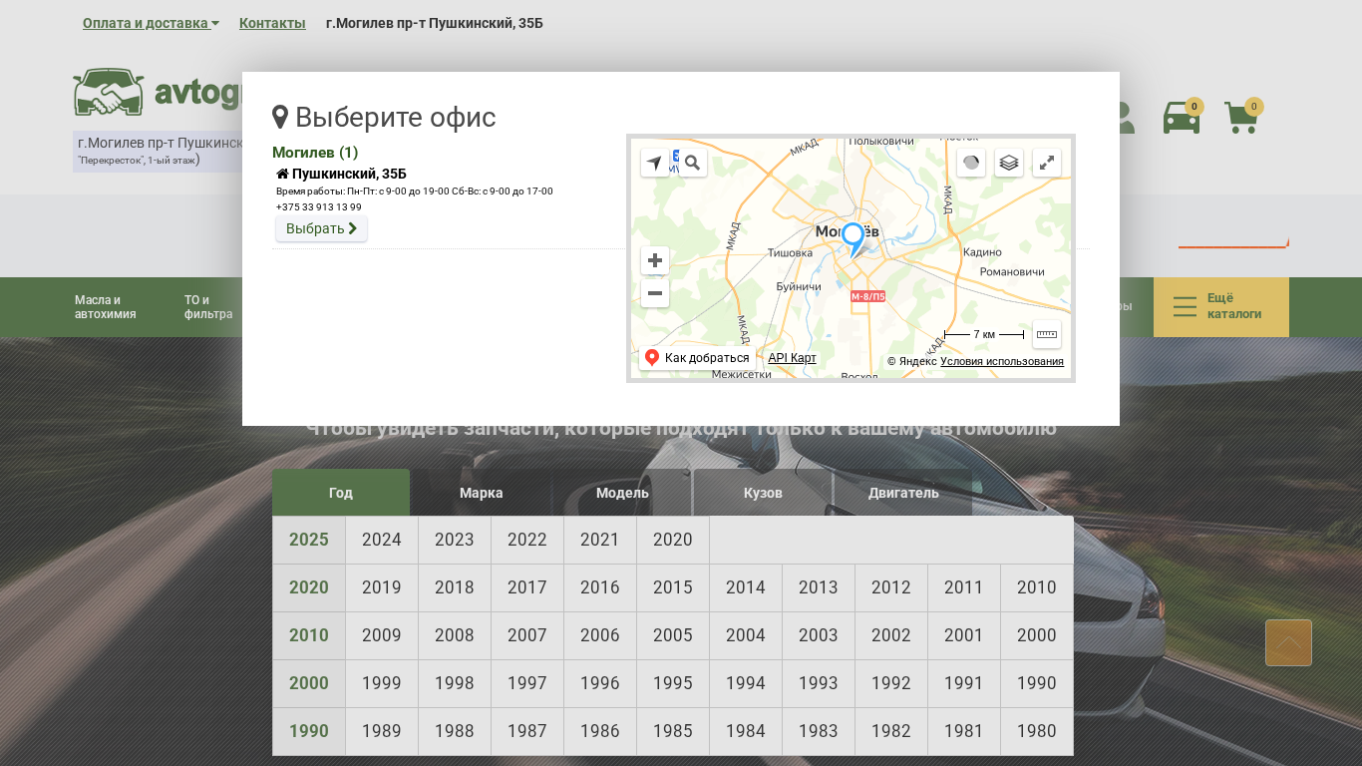Zoom out on the Yandex map
The width and height of the screenshot is (1362, 766).
pos(655,293)
